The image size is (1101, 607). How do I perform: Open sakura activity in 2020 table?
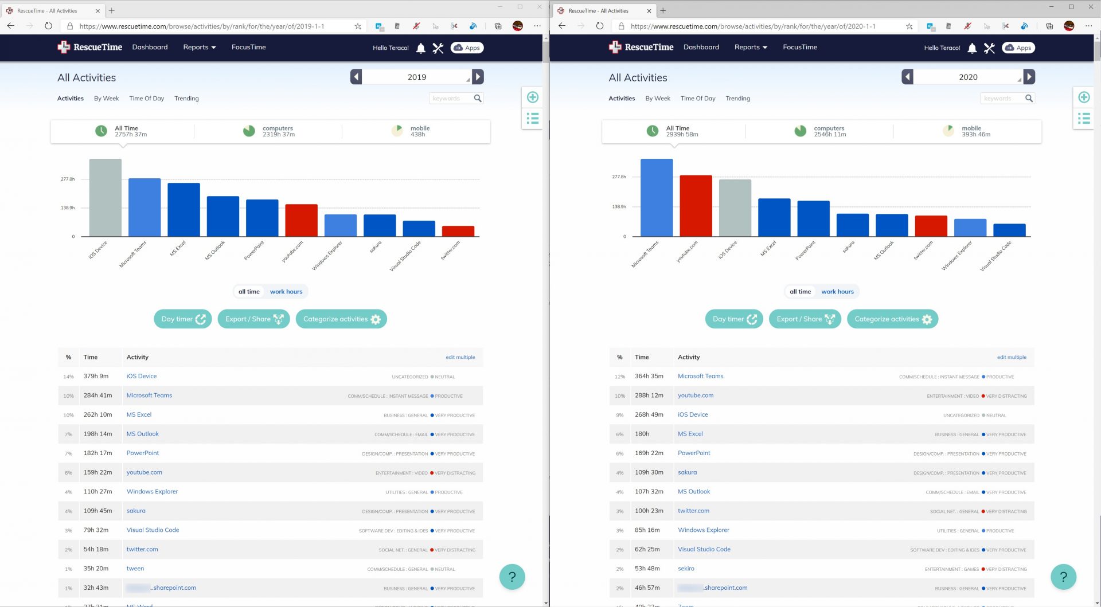tap(687, 473)
